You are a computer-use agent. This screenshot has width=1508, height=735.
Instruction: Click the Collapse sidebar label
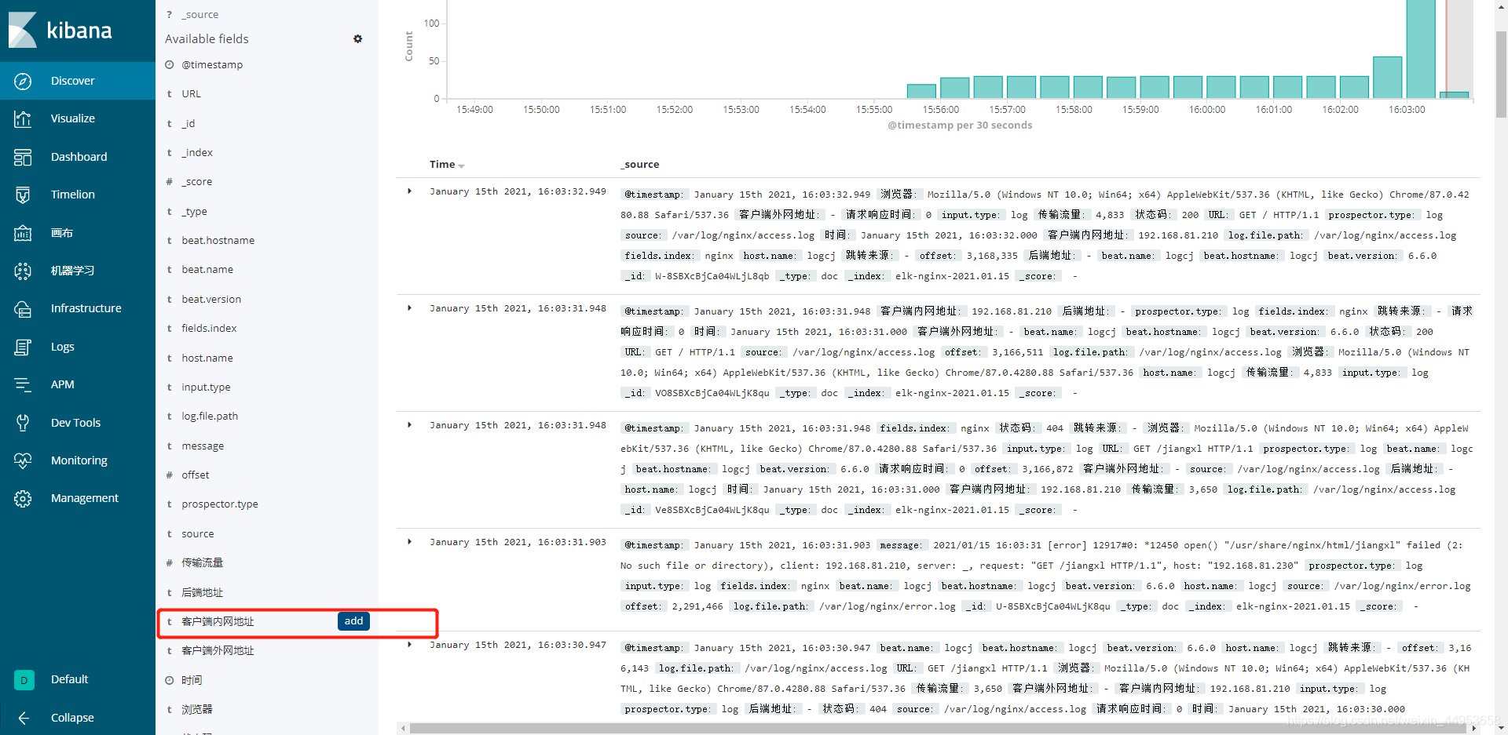point(72,718)
